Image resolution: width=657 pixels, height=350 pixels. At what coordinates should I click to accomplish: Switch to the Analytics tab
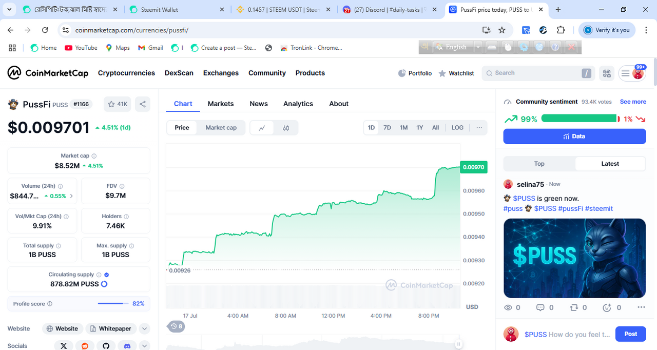(298, 104)
